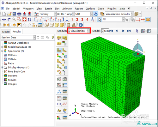The width and height of the screenshot is (158, 127).
Task: Open the Result menu
Action: click(x=48, y=9)
